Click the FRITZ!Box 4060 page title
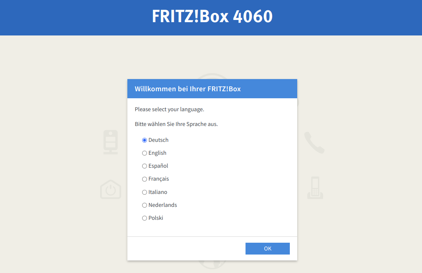The height and width of the screenshot is (273, 422). pos(211,17)
